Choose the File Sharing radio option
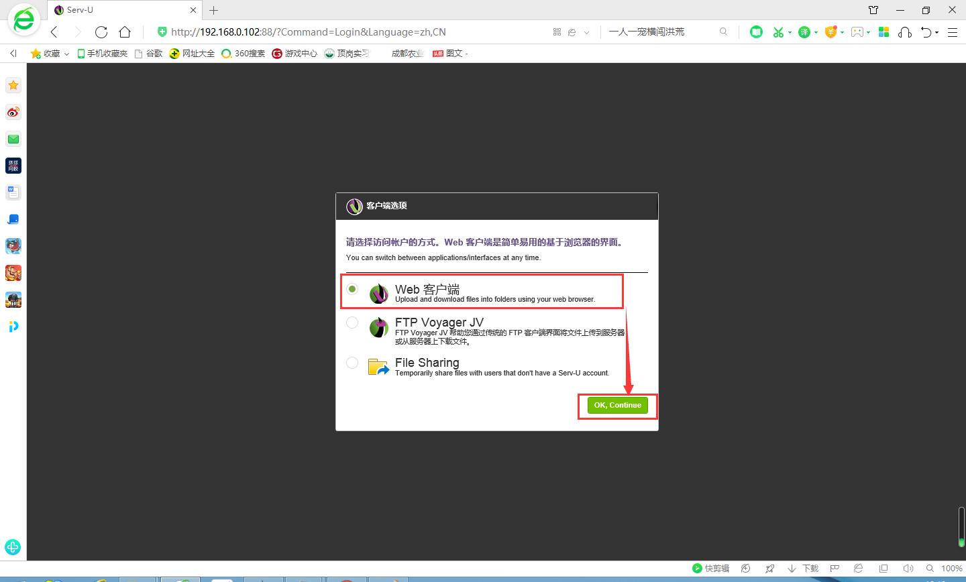Screen dimensions: 966x582 [352, 363]
